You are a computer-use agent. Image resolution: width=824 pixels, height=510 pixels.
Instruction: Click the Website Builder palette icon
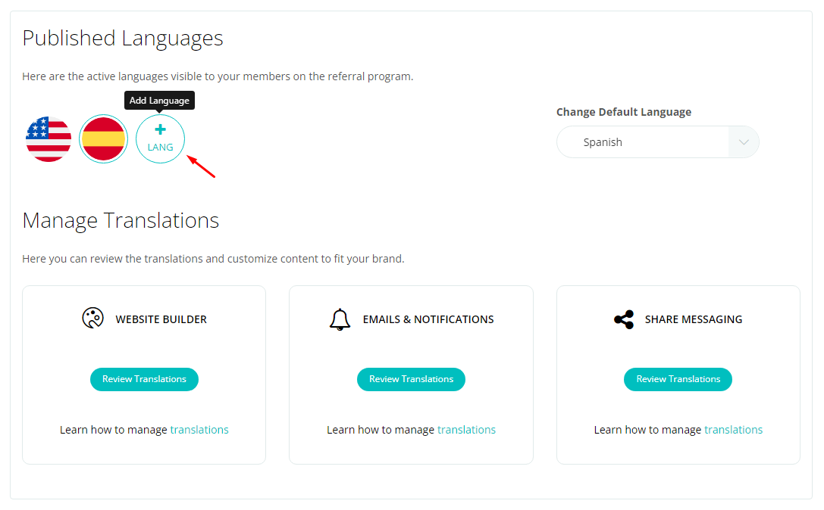tap(92, 319)
